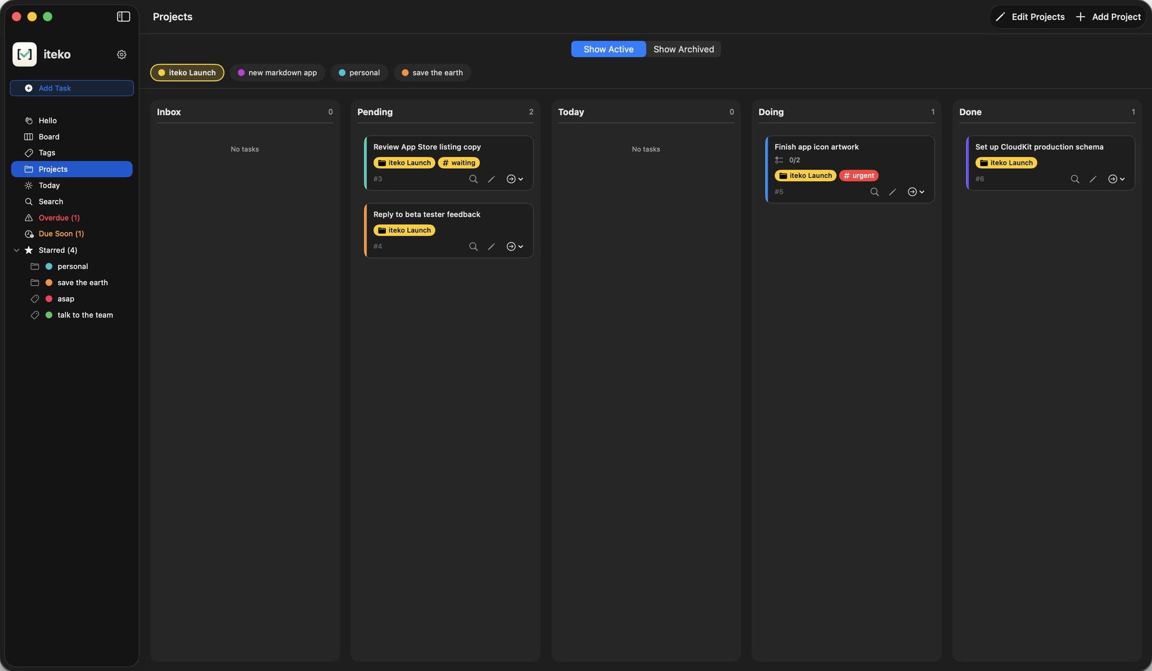Open move-status dropdown on task #3
1152x671 pixels.
515,179
